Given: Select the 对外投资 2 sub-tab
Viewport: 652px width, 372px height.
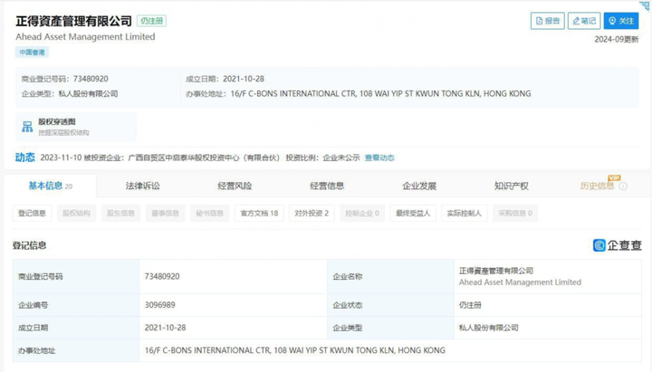Looking at the screenshot, I should pyautogui.click(x=312, y=214).
